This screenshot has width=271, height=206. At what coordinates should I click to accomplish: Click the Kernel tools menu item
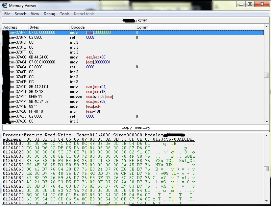(84, 14)
